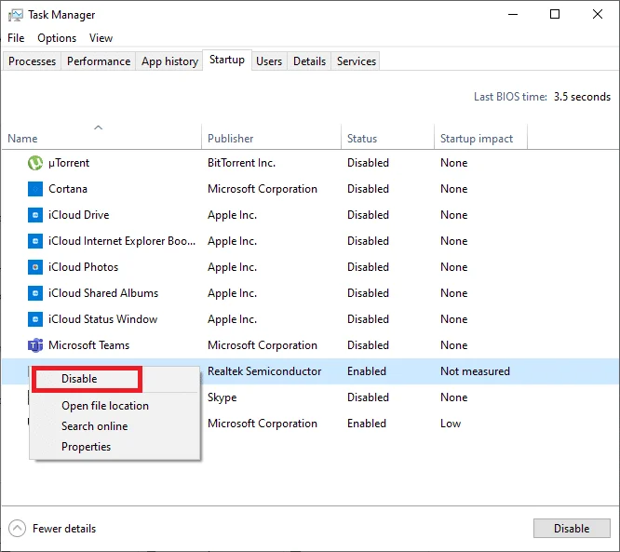The width and height of the screenshot is (620, 552).
Task: Click Apple Inc. in the iCloud Drive row
Action: coord(232,215)
